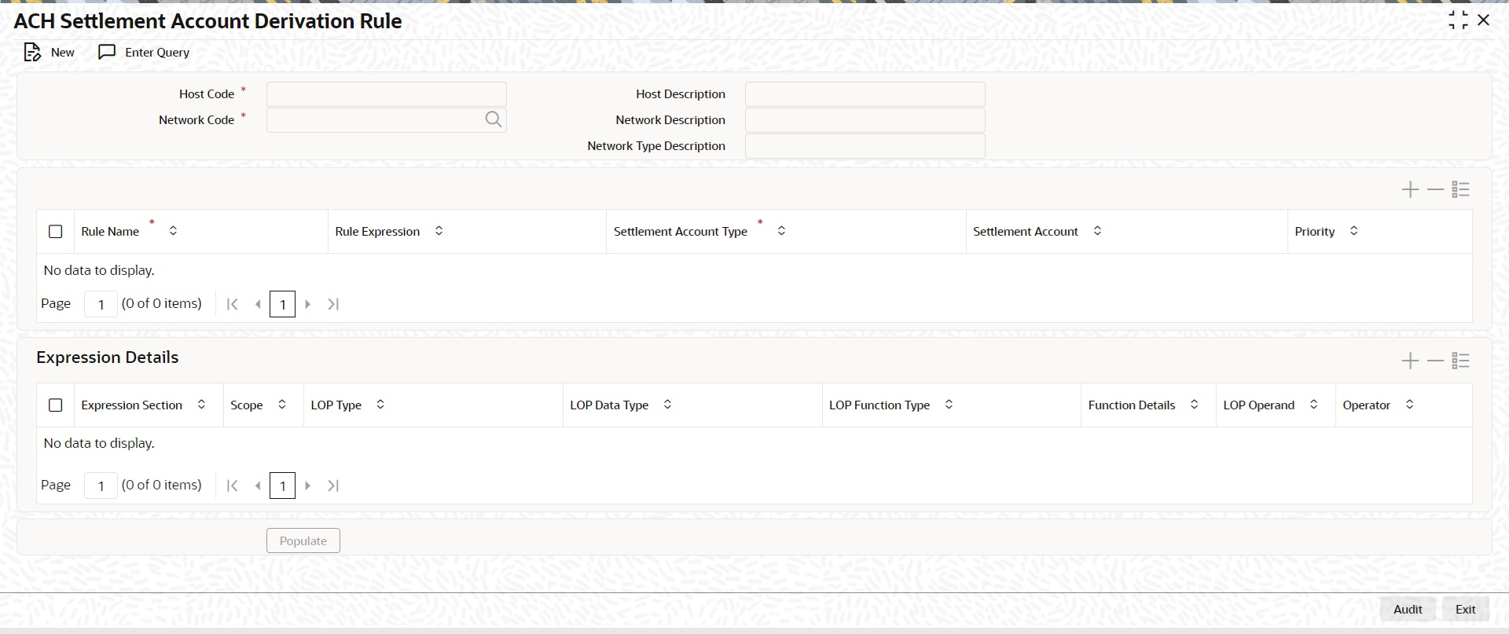This screenshot has height=634, width=1509.
Task: Sort by LOP Type column
Action: pyautogui.click(x=380, y=405)
